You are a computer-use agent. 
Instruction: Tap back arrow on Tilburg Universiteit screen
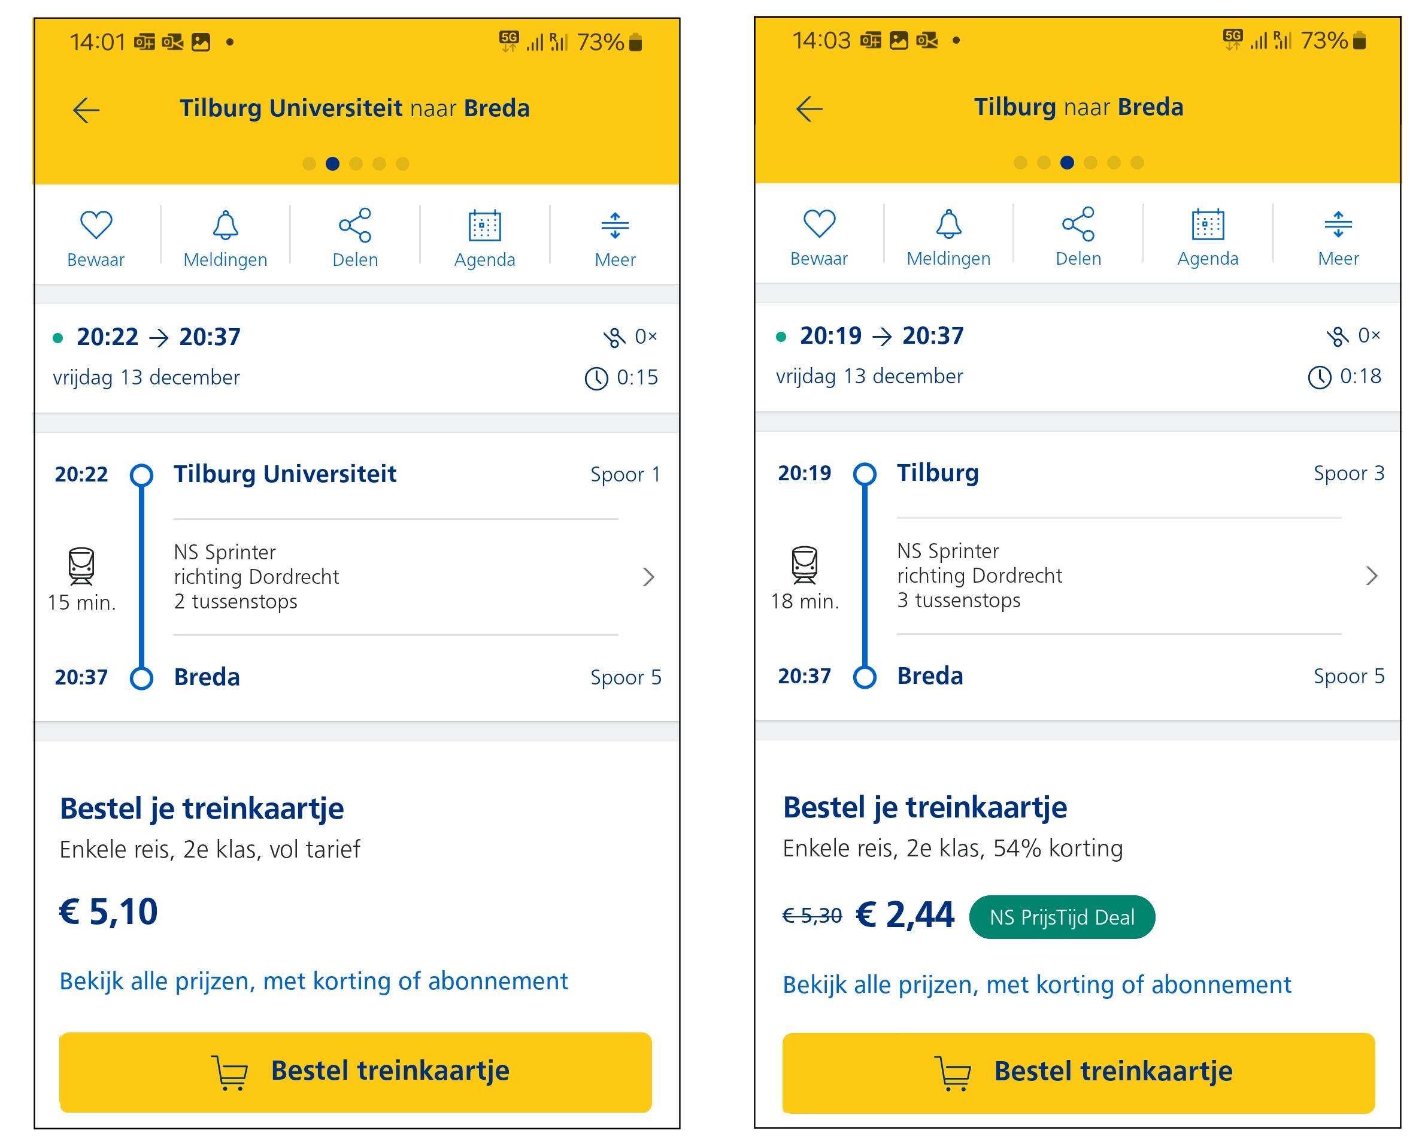(86, 110)
